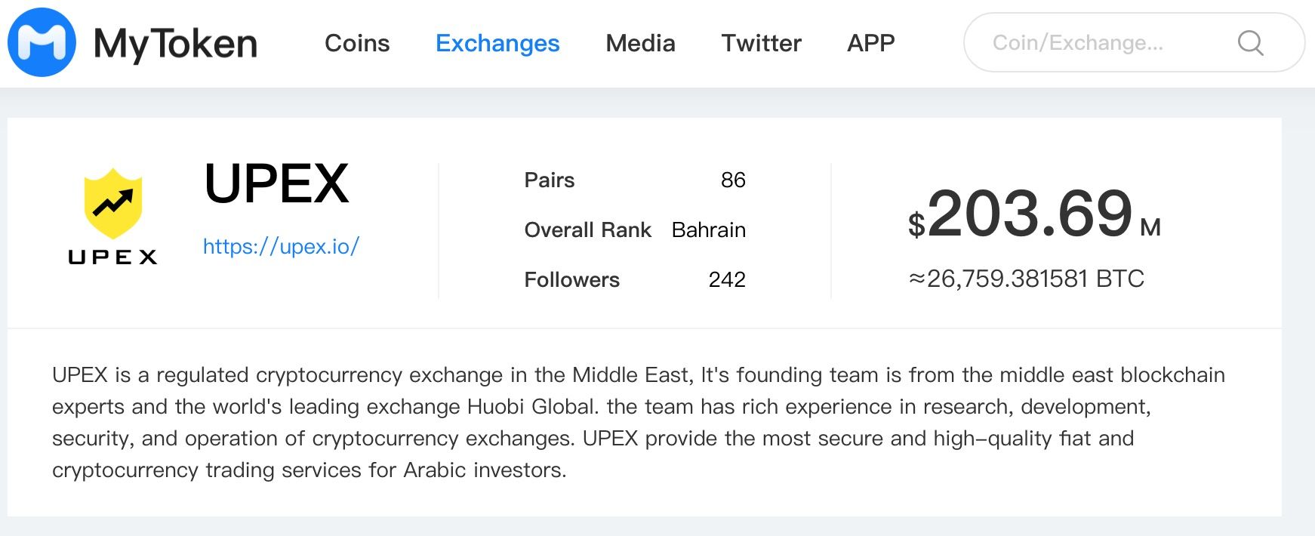Click the UPEX exchange title
The width and height of the screenshot is (1315, 536).
276,183
